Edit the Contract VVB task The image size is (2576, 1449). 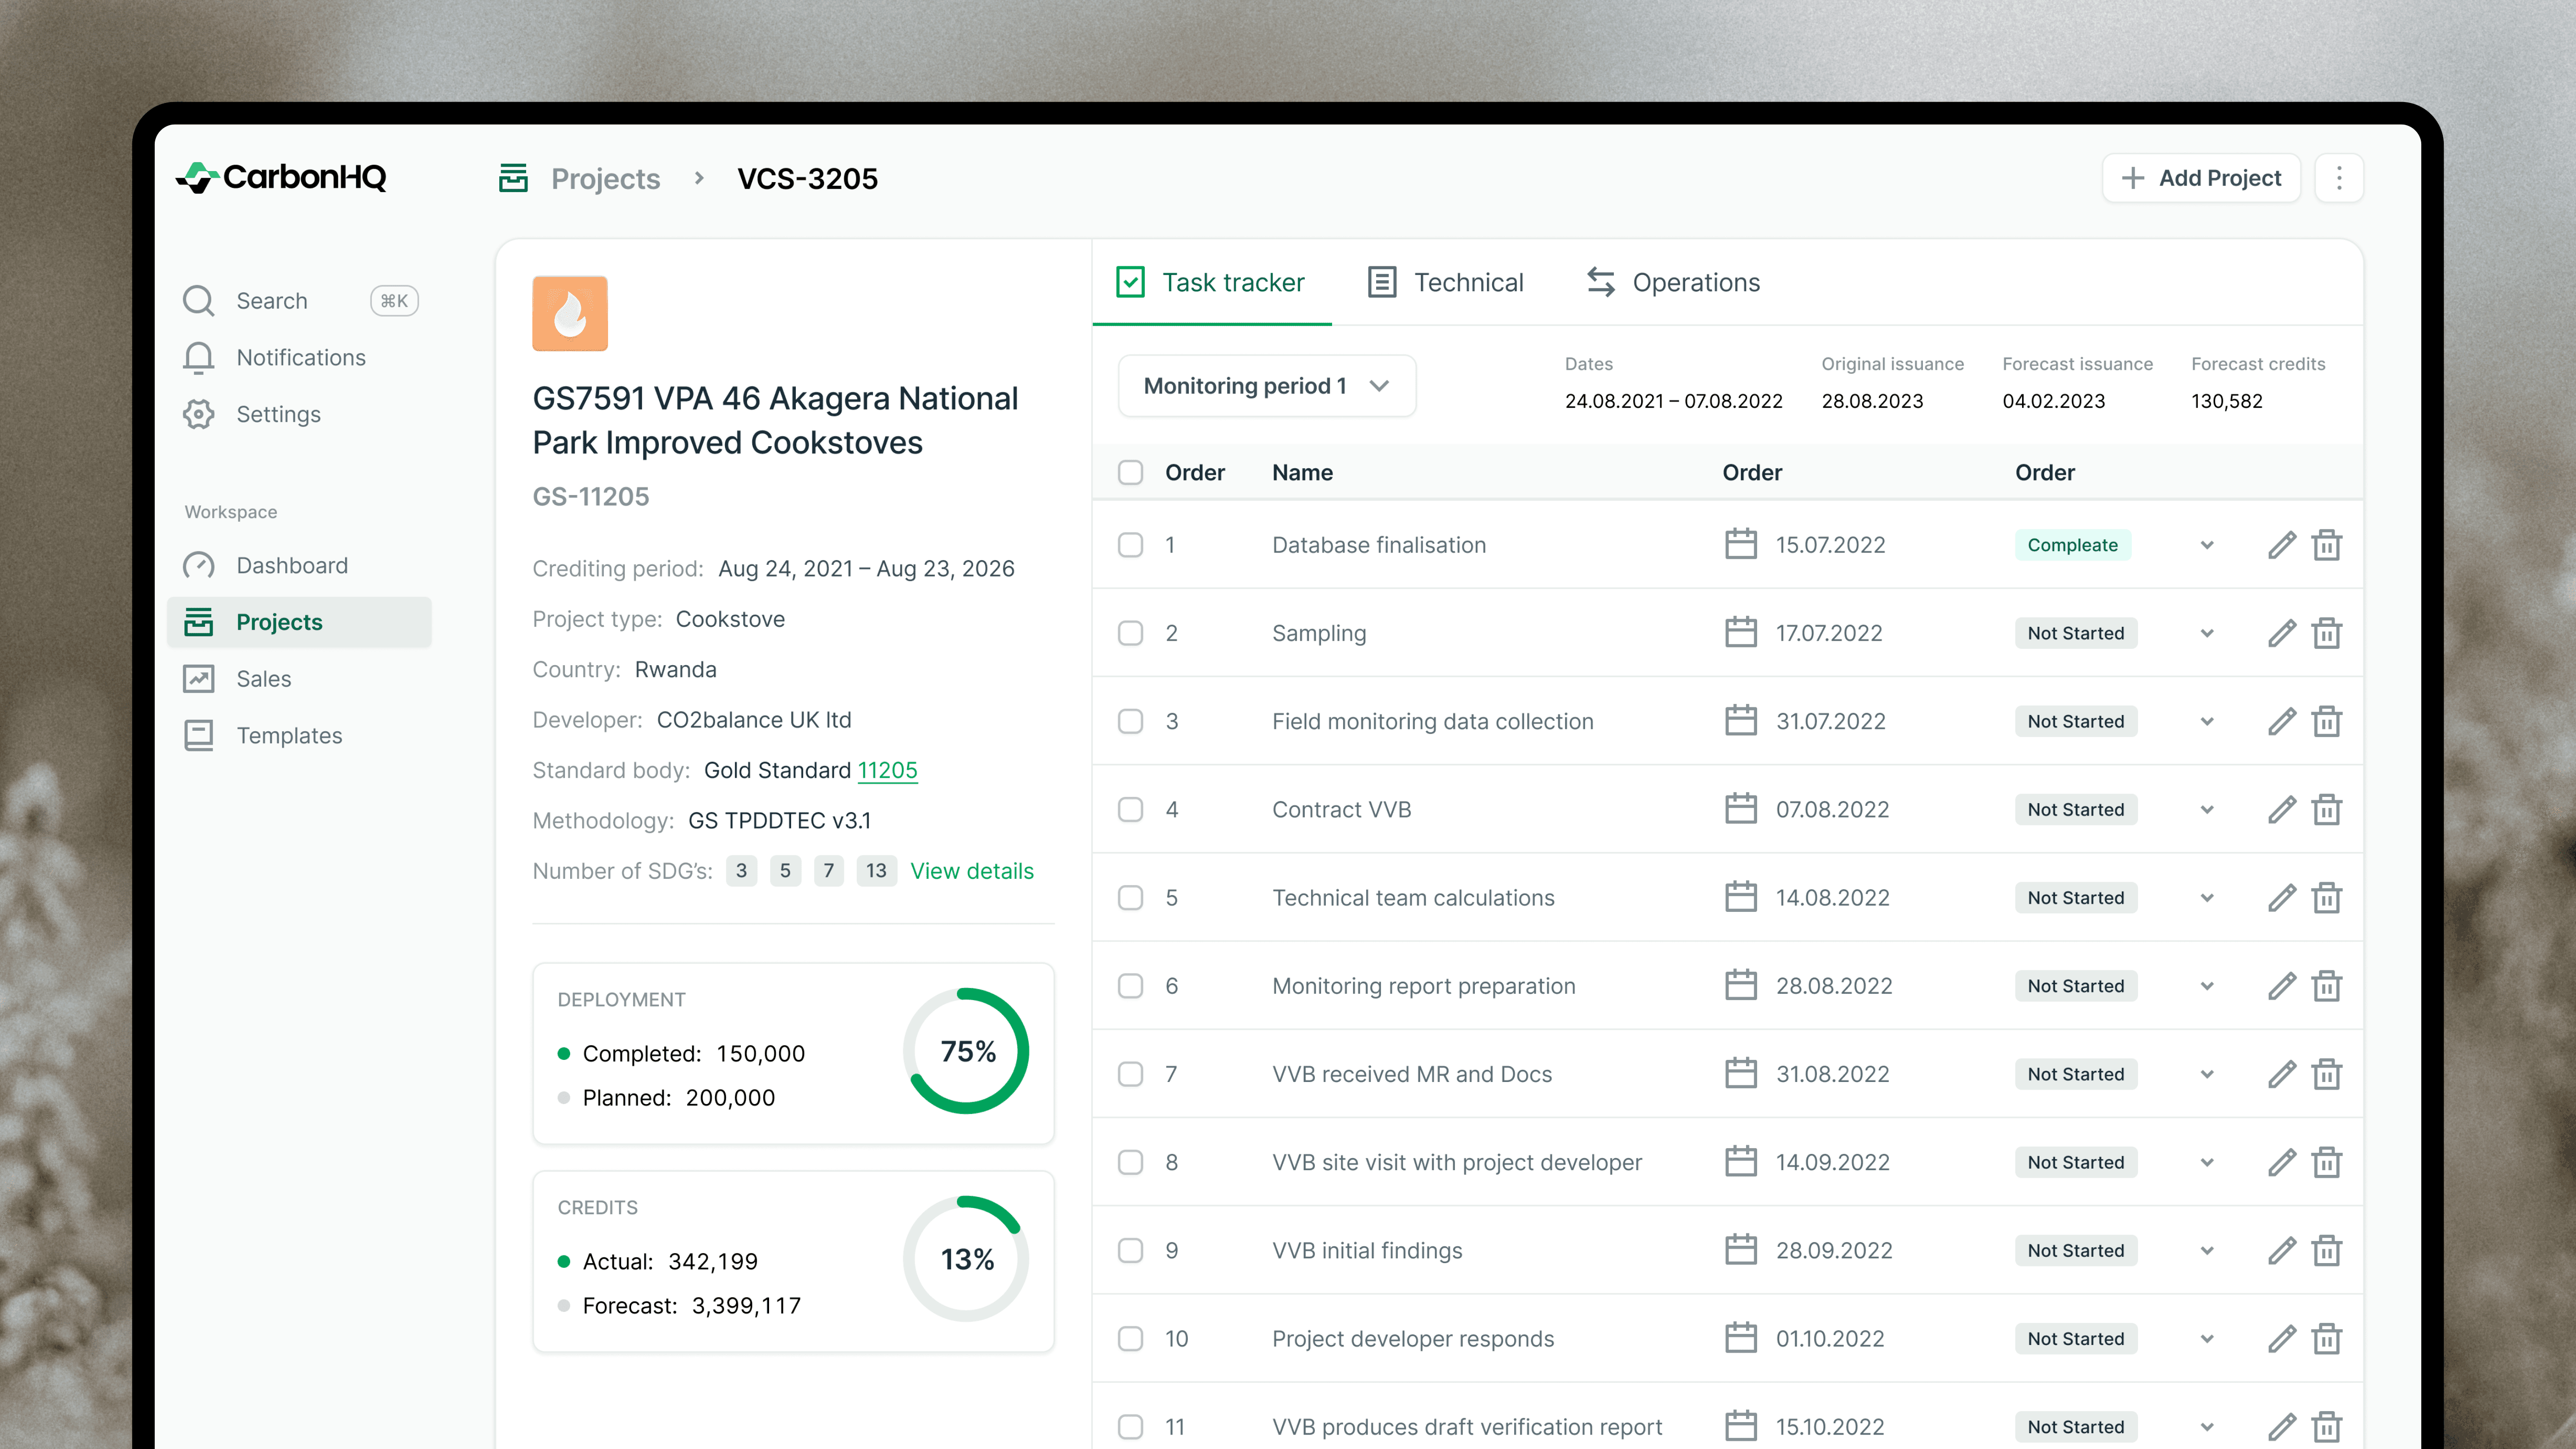pos(2281,809)
